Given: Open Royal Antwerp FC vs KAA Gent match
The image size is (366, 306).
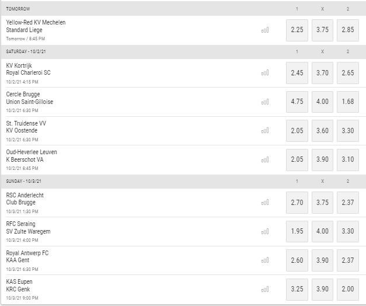Looking at the screenshot, I should pos(27,256).
